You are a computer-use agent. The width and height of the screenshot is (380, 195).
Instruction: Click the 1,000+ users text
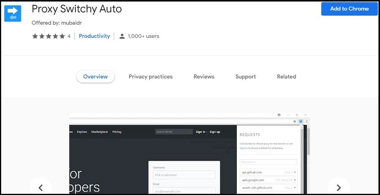(x=144, y=36)
